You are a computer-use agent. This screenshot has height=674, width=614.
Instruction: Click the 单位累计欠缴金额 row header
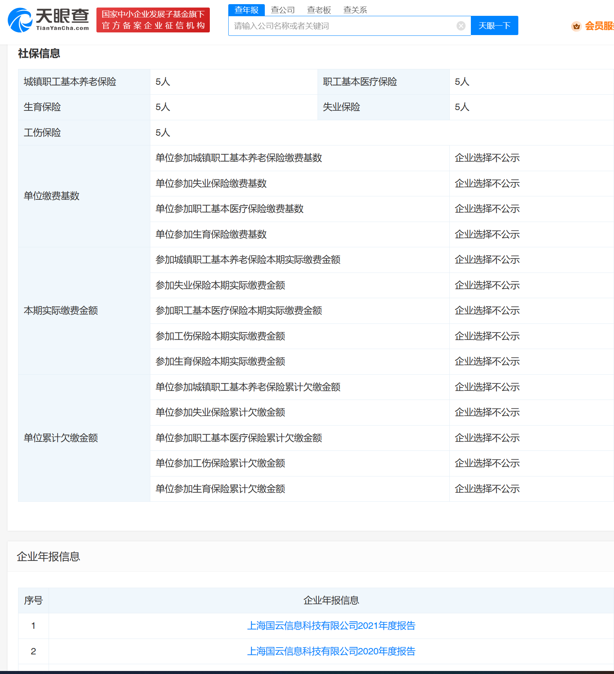tap(61, 438)
